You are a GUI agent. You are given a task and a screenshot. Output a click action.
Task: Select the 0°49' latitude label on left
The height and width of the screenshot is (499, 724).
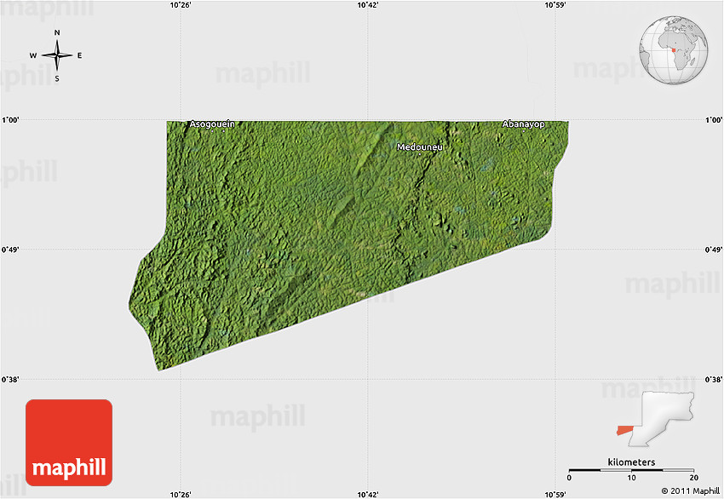(x=10, y=249)
